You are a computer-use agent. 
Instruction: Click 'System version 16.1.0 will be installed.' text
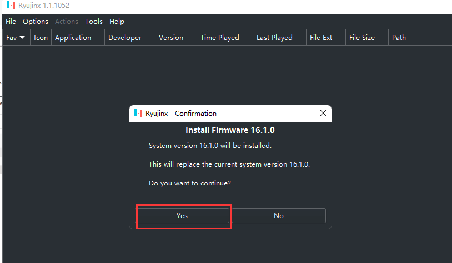210,146
